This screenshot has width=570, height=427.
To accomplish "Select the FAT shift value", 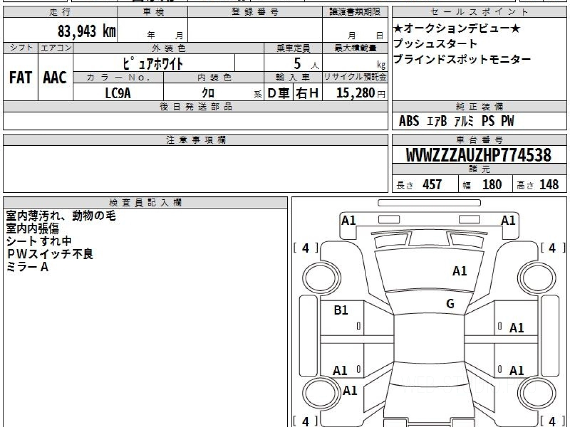I will pos(20,77).
